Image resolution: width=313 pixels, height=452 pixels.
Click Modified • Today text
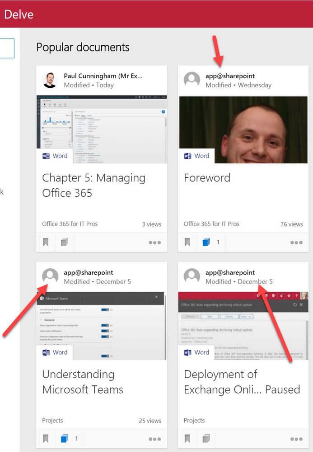(89, 85)
